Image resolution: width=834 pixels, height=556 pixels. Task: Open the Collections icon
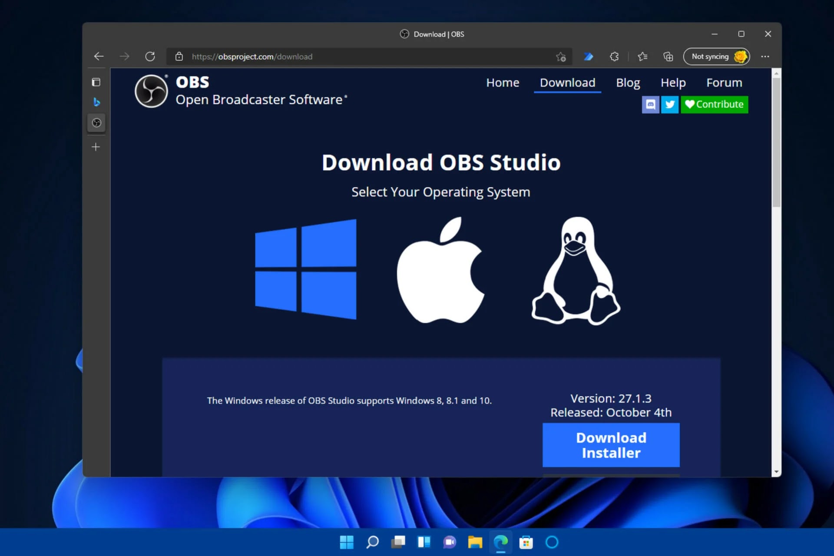[x=668, y=56]
